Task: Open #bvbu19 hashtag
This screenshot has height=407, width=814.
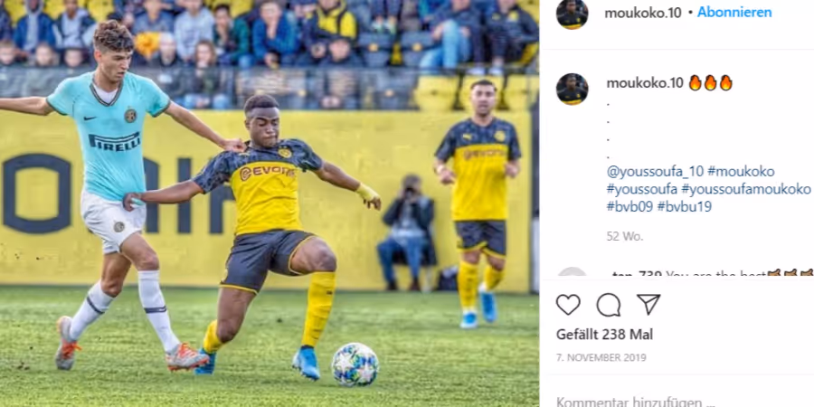Action: [685, 206]
